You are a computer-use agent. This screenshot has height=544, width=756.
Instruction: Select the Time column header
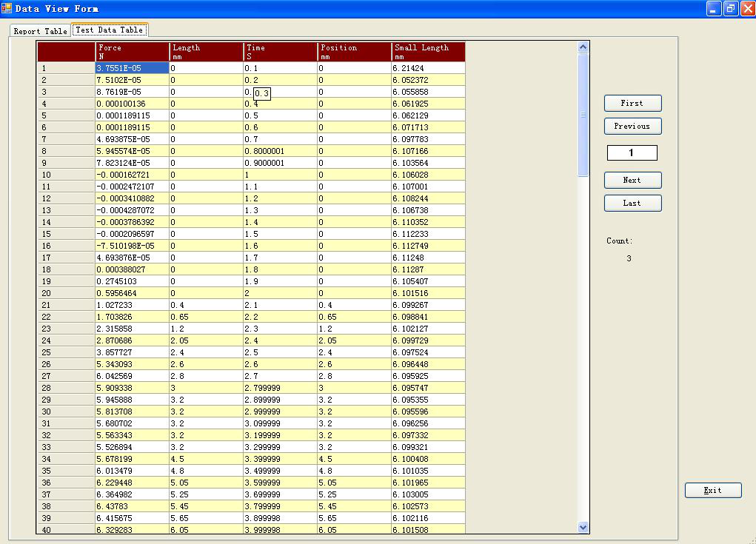281,51
